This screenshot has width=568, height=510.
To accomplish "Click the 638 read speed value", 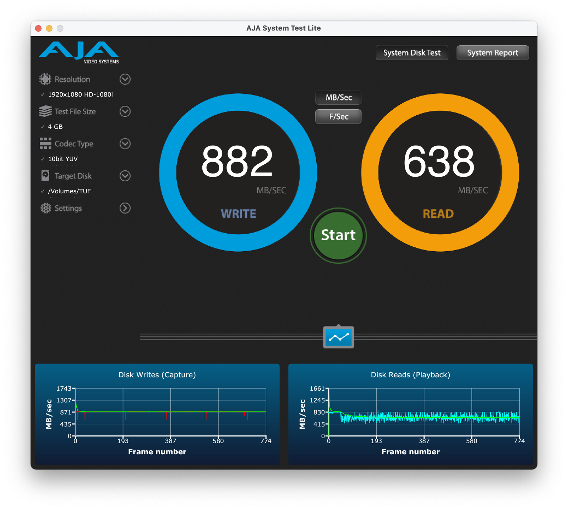I will tap(439, 162).
